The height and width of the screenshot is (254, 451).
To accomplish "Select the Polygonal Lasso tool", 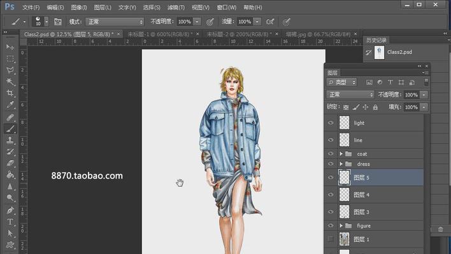I will 10,70.
